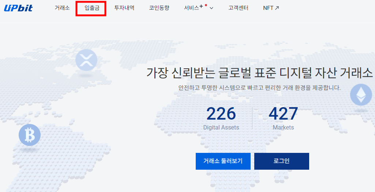Open the 투자내역 menu
The height and width of the screenshot is (192, 375).
124,8
